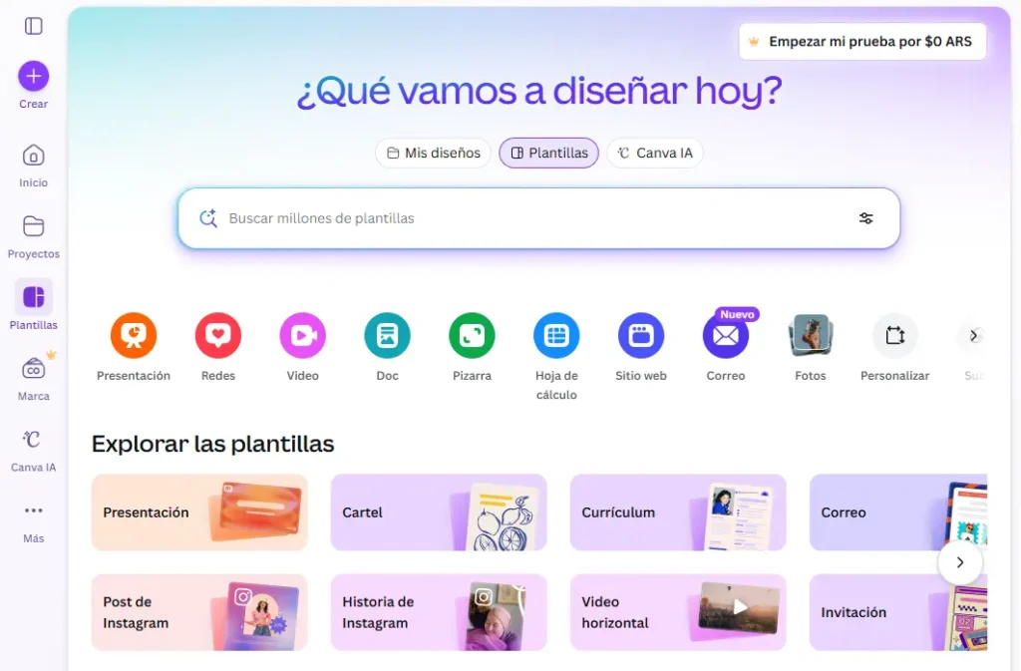Open the Currículum template category card
Viewport: 1021px width, 671px height.
(678, 512)
